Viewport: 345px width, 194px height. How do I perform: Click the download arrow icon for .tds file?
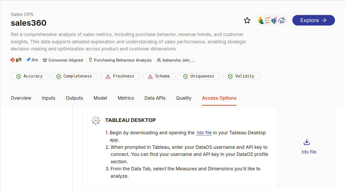pos(307,142)
